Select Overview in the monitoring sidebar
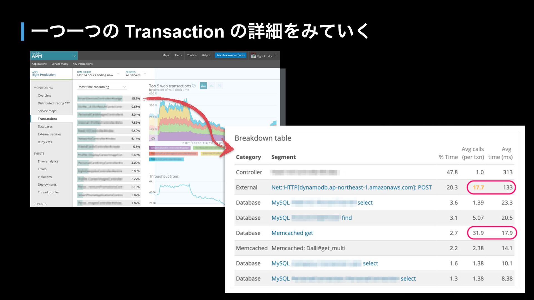This screenshot has width=534, height=300. (44, 96)
